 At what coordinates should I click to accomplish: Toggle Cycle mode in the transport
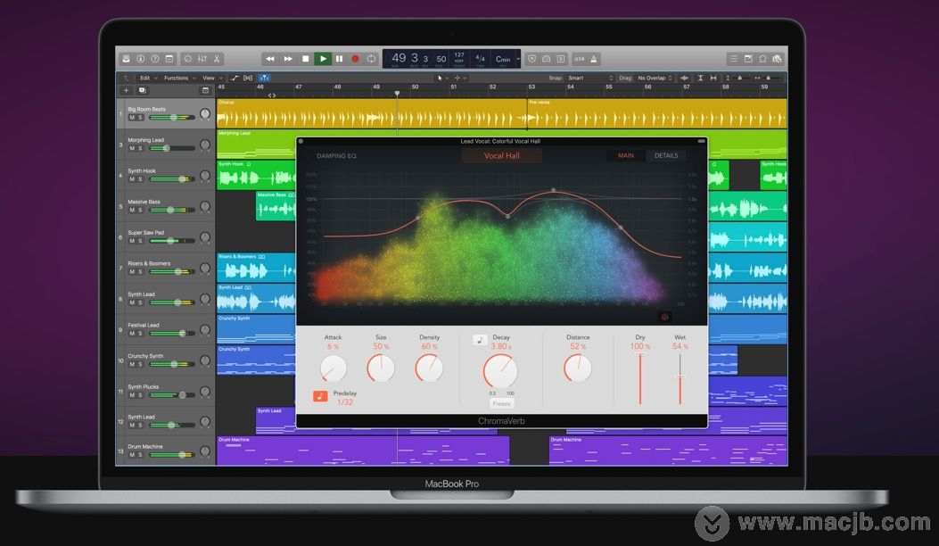point(371,59)
